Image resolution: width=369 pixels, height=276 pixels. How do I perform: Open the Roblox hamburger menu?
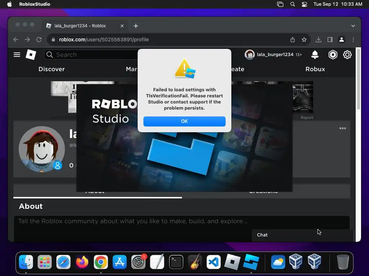(x=17, y=55)
